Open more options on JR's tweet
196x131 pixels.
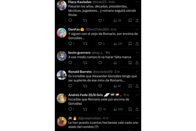(137, 118)
